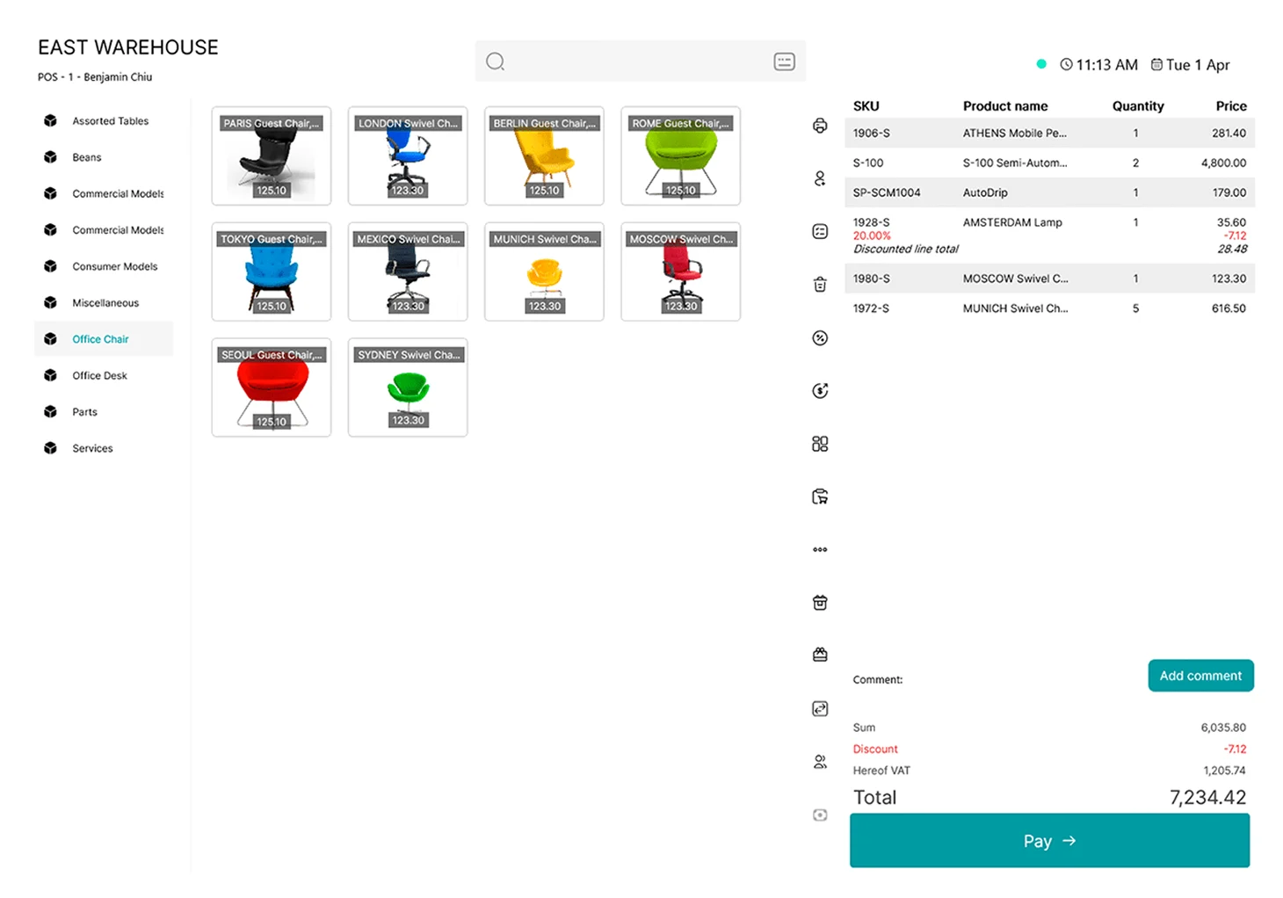Click the trash bin icon to delete
The width and height of the screenshot is (1283, 898).
coord(820,284)
